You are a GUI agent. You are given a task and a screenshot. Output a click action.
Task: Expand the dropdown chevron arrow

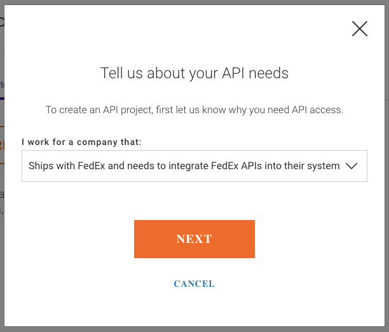[351, 166]
